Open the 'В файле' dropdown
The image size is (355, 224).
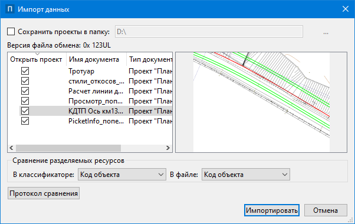(246, 175)
